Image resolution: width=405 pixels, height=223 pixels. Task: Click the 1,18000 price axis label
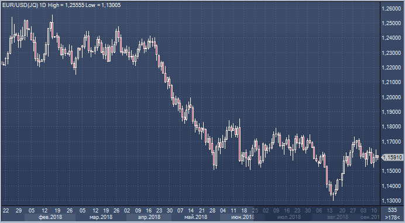392,127
